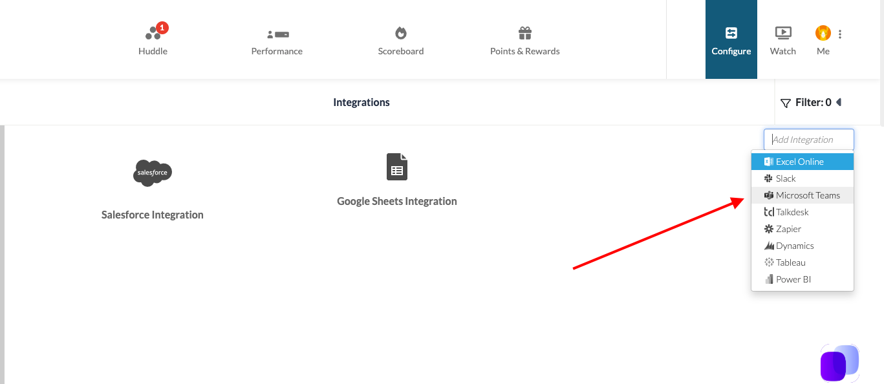Click the Scoreboard label text
This screenshot has height=384, width=884.
[401, 51]
